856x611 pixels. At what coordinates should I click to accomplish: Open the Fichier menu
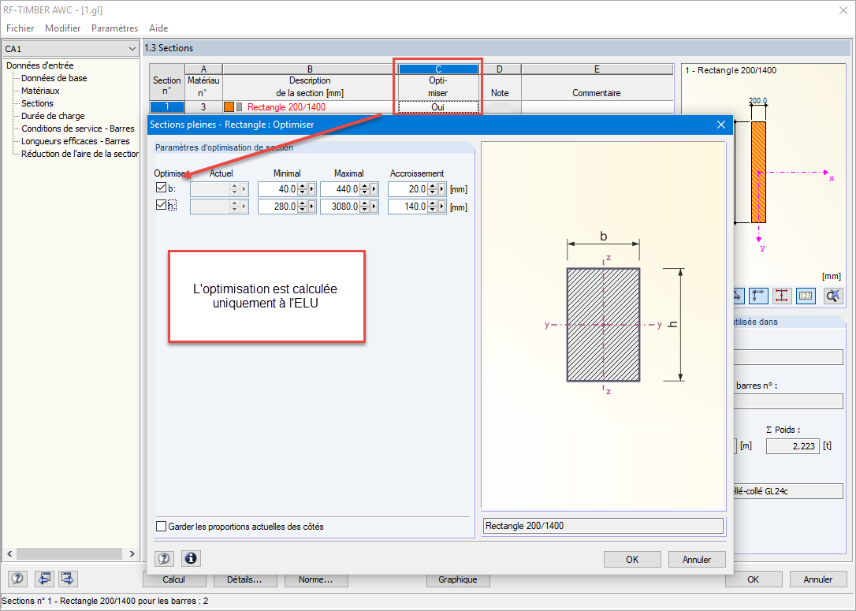coord(20,28)
